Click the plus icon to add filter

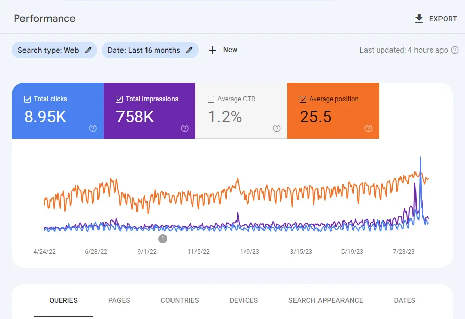pyautogui.click(x=213, y=50)
